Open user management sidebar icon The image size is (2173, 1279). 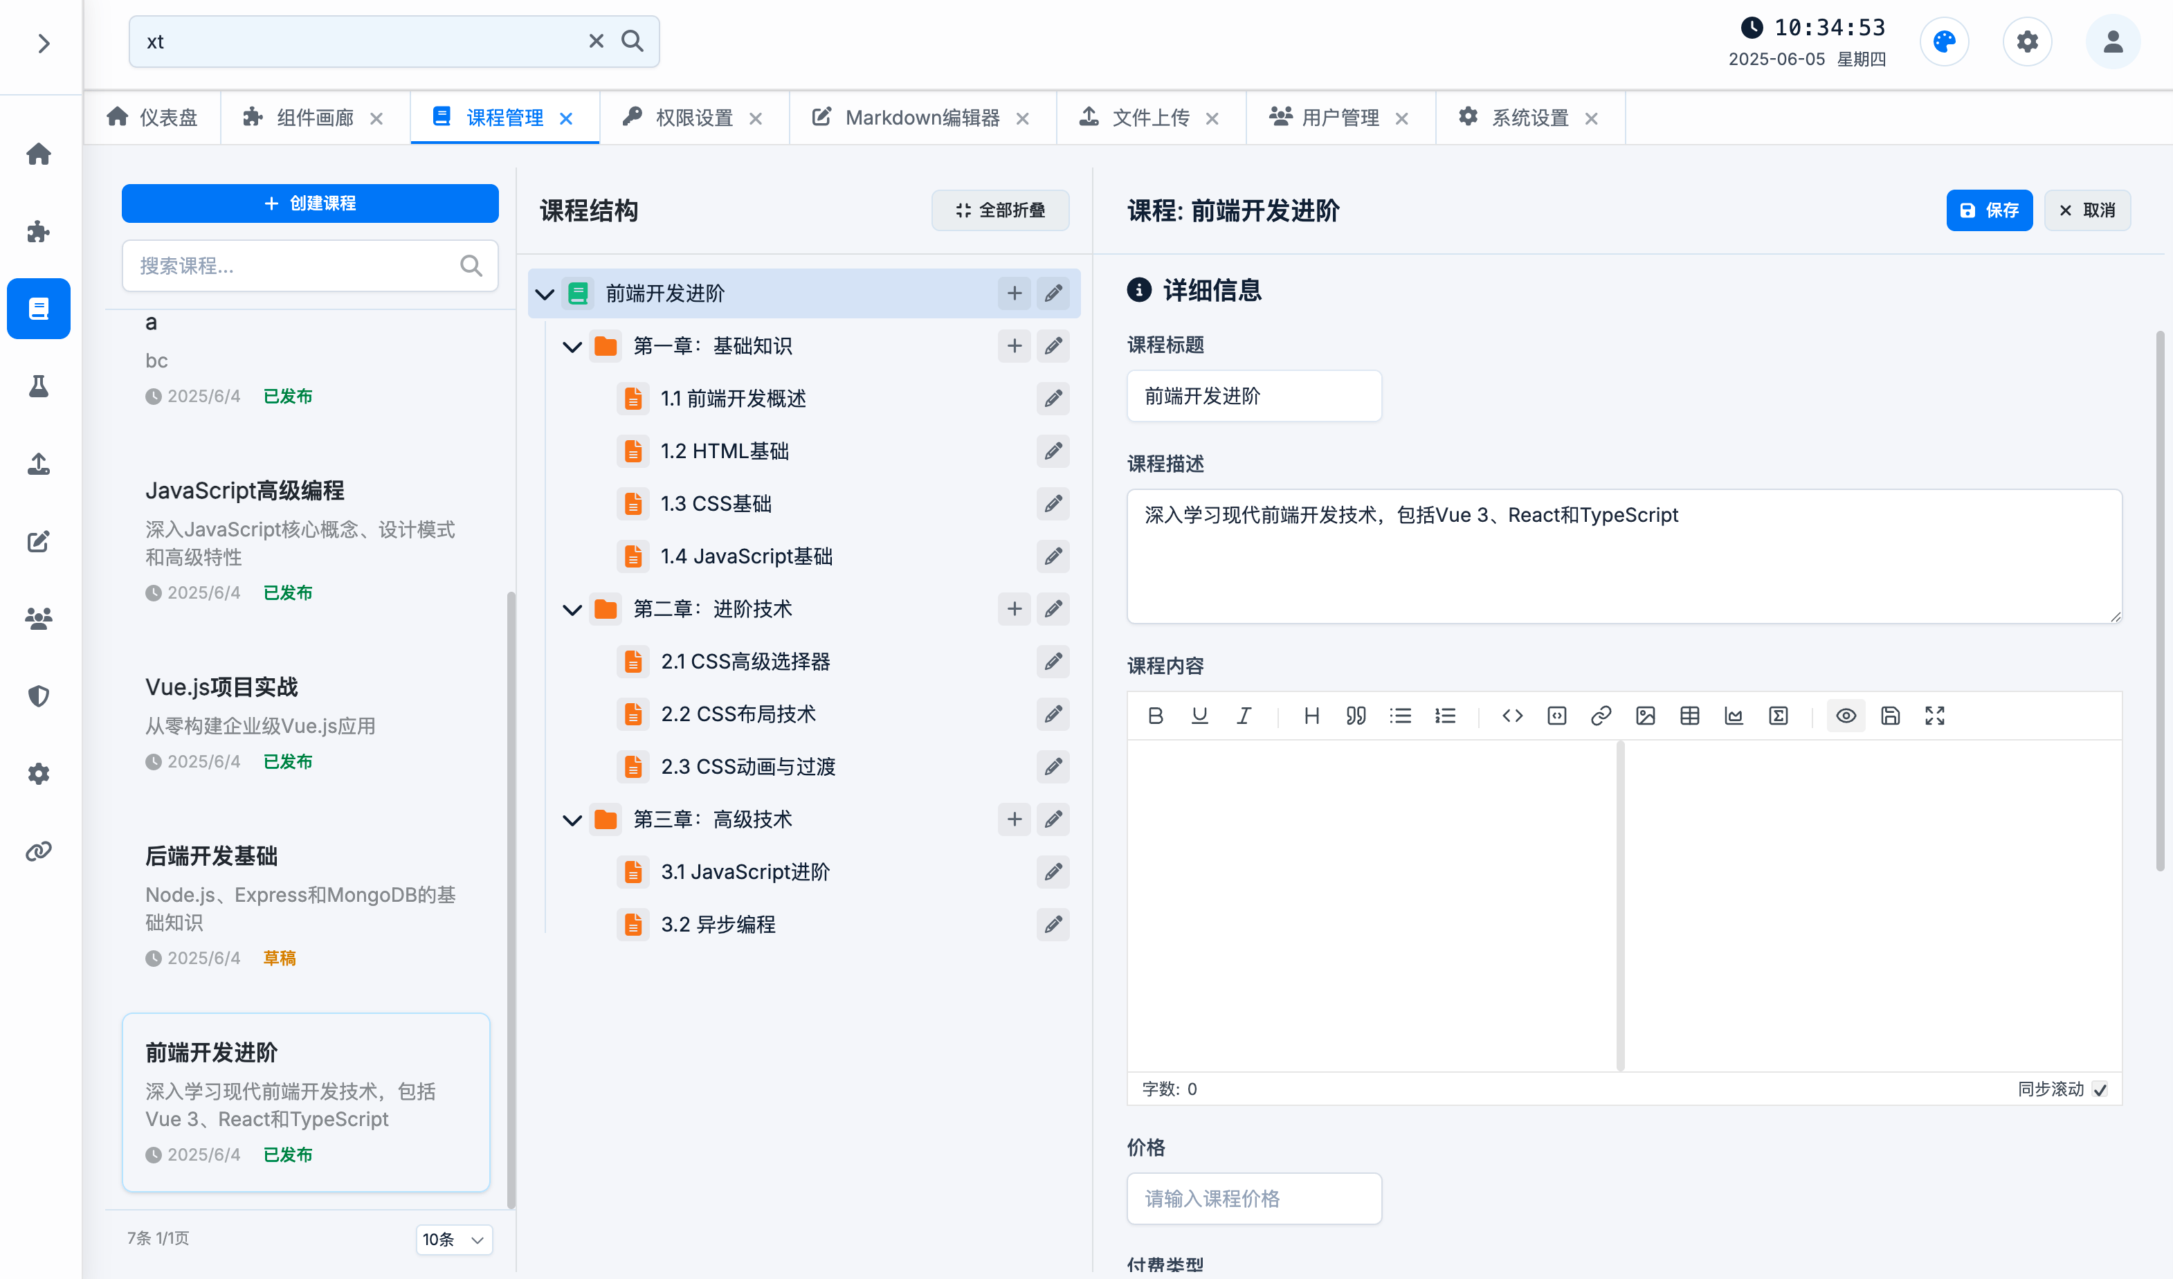[x=39, y=618]
